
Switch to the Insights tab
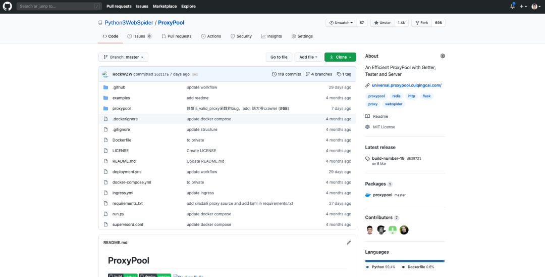271,36
